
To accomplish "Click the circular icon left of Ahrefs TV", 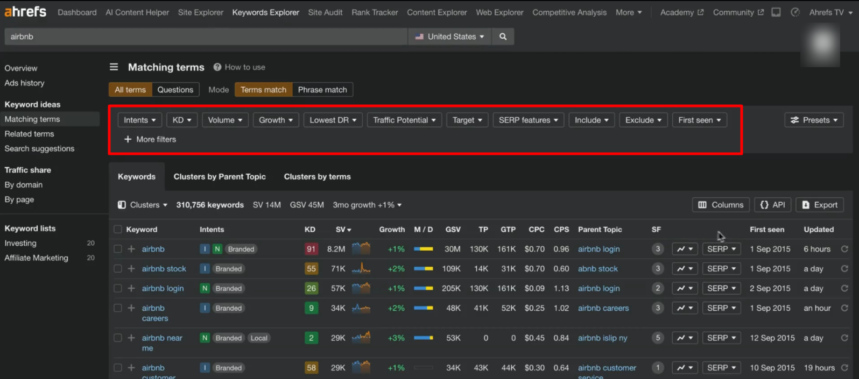I will pos(795,12).
